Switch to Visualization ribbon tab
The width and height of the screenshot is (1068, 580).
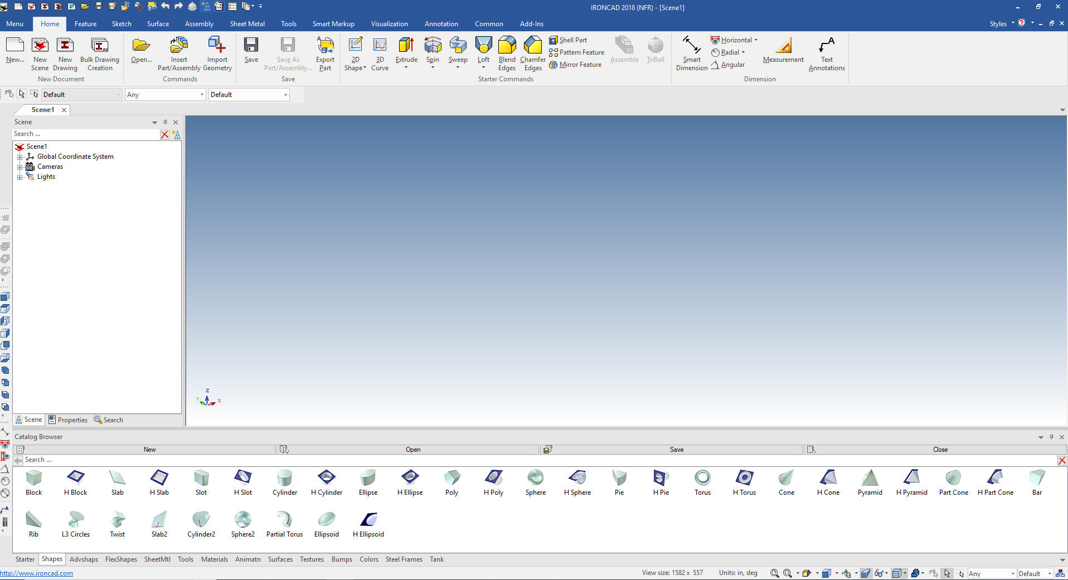point(389,24)
